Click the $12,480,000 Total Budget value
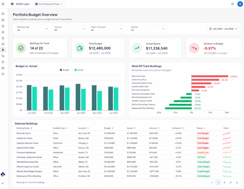This screenshot has height=189, width=244. [100, 48]
